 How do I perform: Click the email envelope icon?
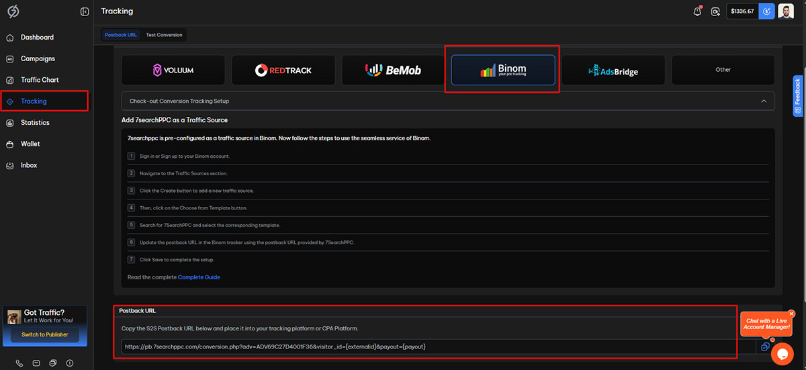click(x=36, y=363)
